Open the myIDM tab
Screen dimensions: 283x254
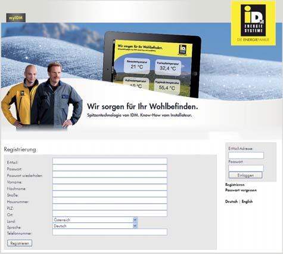(x=16, y=18)
